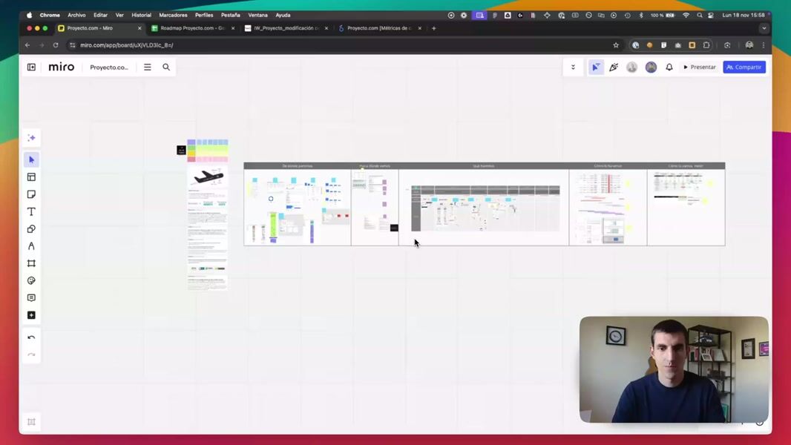Select the pen drawing tool

tap(31, 246)
